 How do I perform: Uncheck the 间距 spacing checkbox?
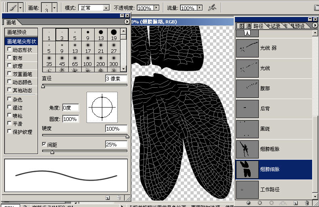click(44, 144)
